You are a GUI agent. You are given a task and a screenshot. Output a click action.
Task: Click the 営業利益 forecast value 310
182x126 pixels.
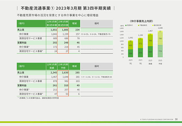point(66,85)
